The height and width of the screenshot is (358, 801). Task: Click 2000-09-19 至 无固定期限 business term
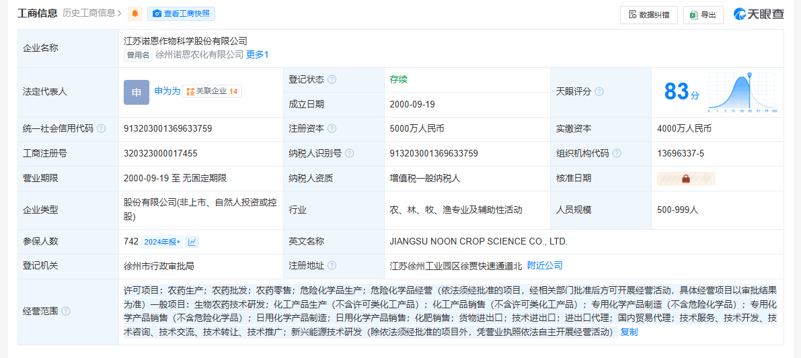pos(176,179)
